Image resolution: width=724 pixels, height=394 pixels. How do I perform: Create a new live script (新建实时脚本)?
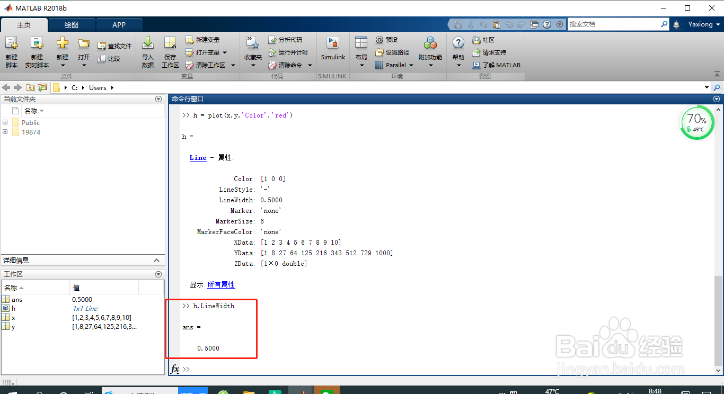coord(37,52)
